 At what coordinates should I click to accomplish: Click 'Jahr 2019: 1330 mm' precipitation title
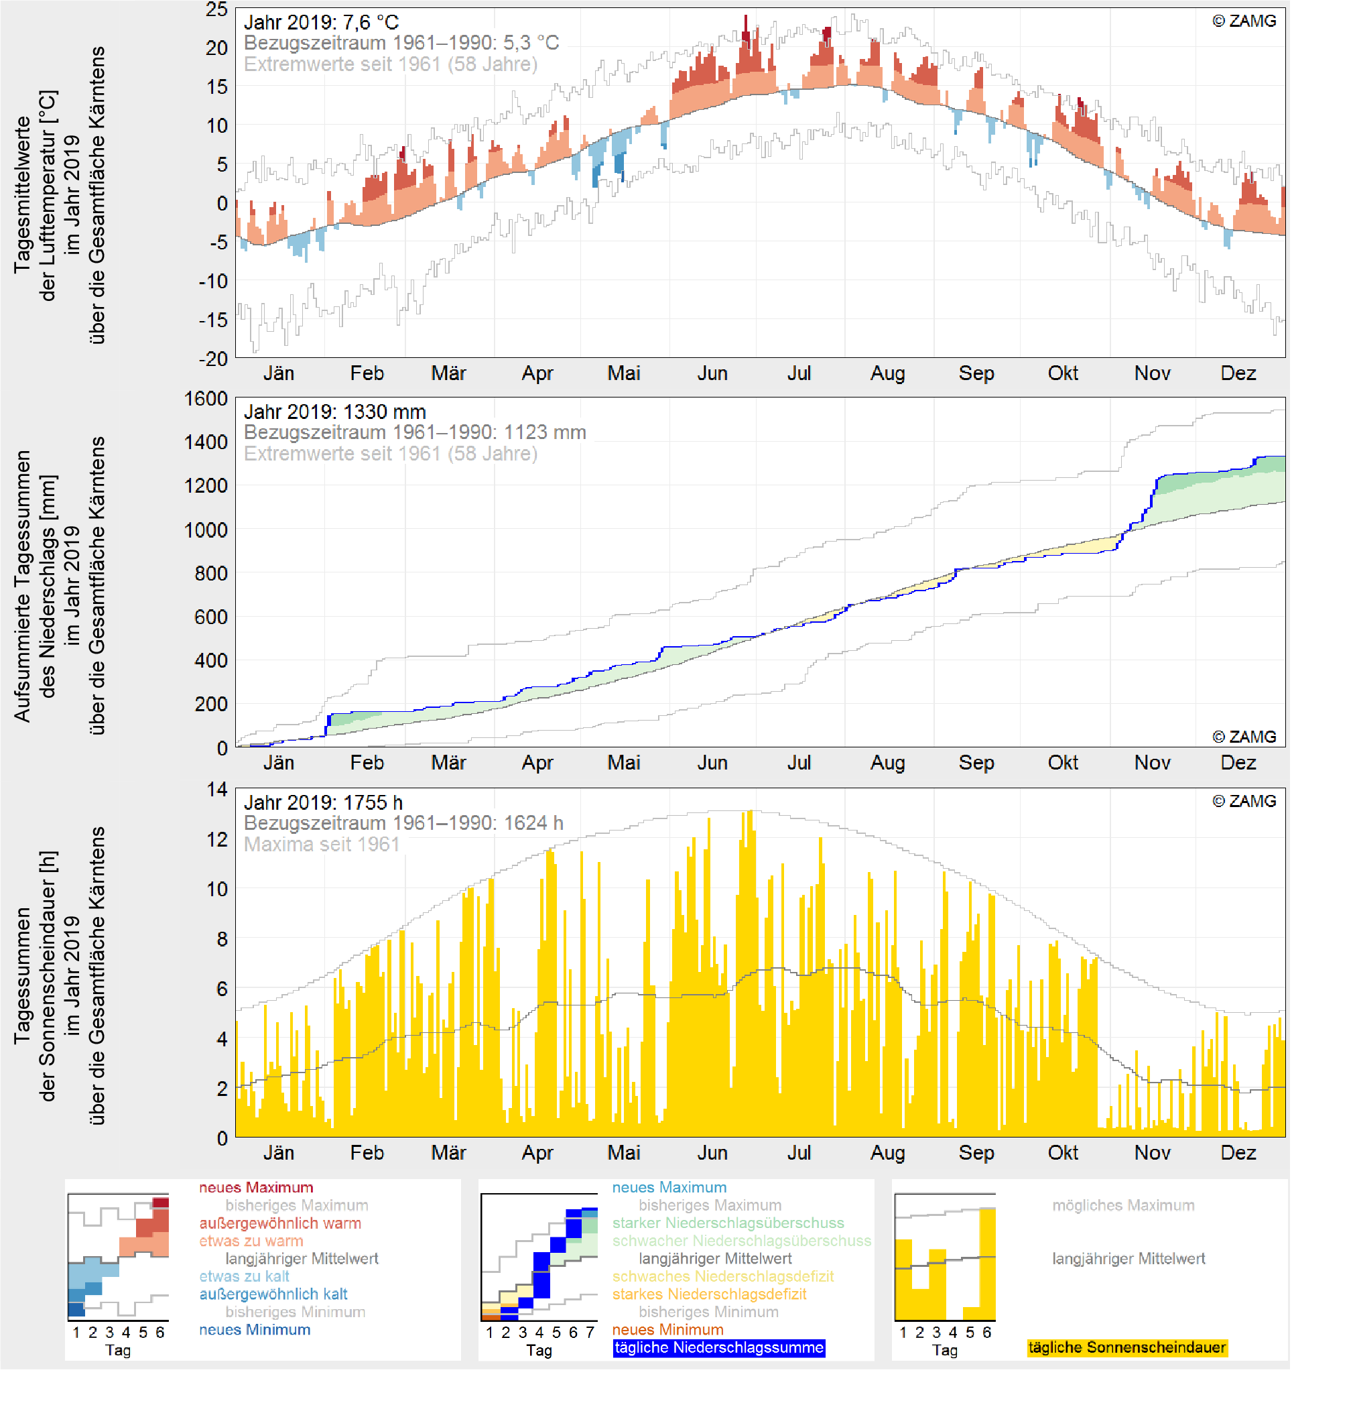click(x=335, y=412)
